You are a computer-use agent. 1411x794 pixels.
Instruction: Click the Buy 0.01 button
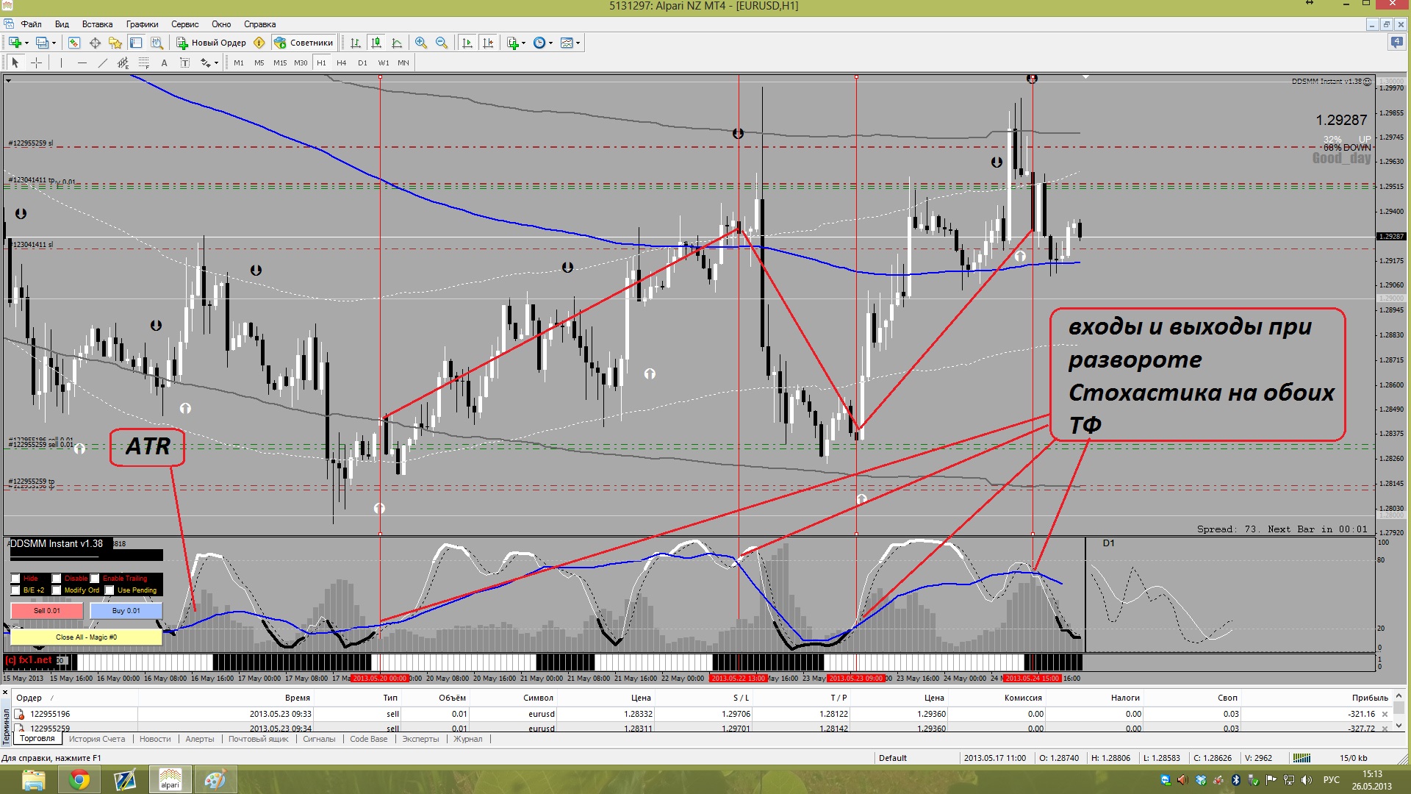click(x=126, y=611)
